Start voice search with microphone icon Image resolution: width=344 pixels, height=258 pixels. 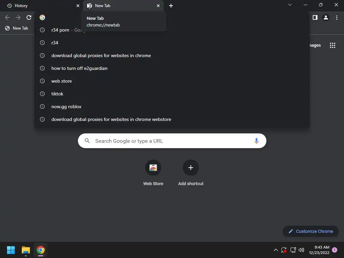[x=256, y=141]
